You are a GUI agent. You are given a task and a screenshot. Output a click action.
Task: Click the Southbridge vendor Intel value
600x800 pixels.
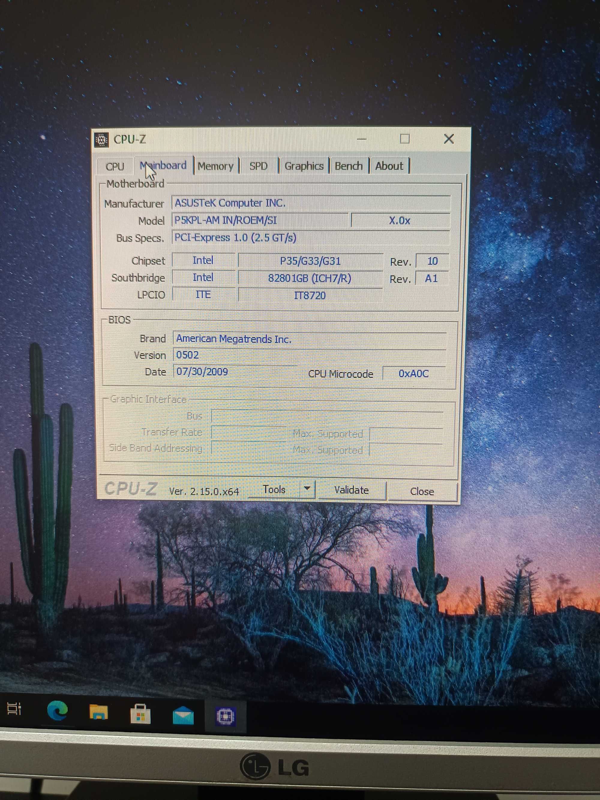click(203, 277)
